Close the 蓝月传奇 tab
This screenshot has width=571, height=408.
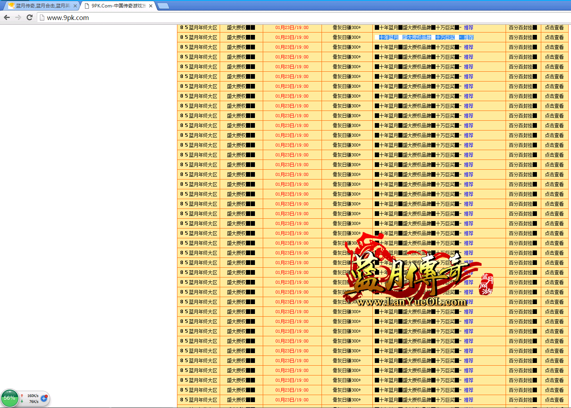tap(75, 6)
